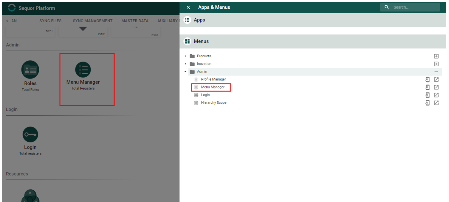Expand the Products folder arrow
The height and width of the screenshot is (202, 449).
coord(185,56)
